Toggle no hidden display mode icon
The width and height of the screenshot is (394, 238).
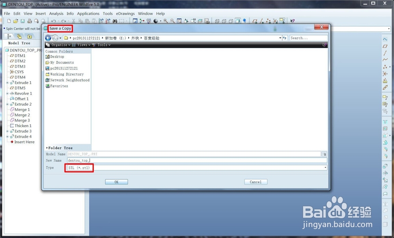point(230,21)
